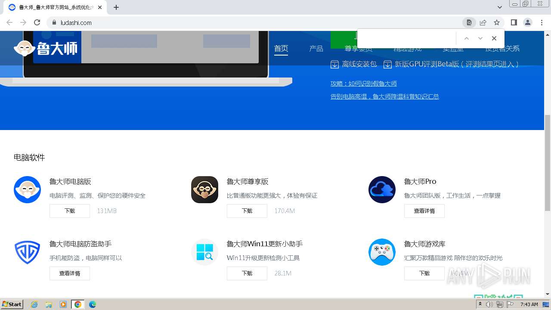
Task: Open the 鲁大师Win11更新小助手 icon
Action: pos(204,252)
